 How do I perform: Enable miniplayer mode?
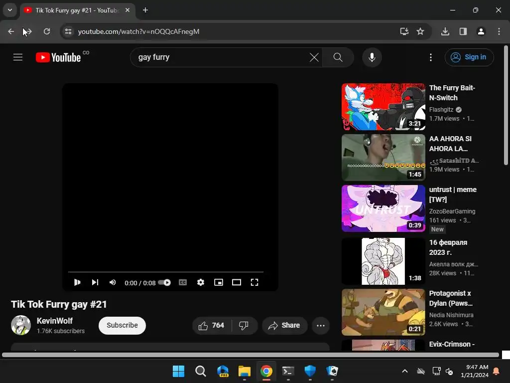click(219, 282)
